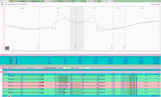
Task: Lock price of the 1700 PUT vertical
Action: [x=104, y=83]
